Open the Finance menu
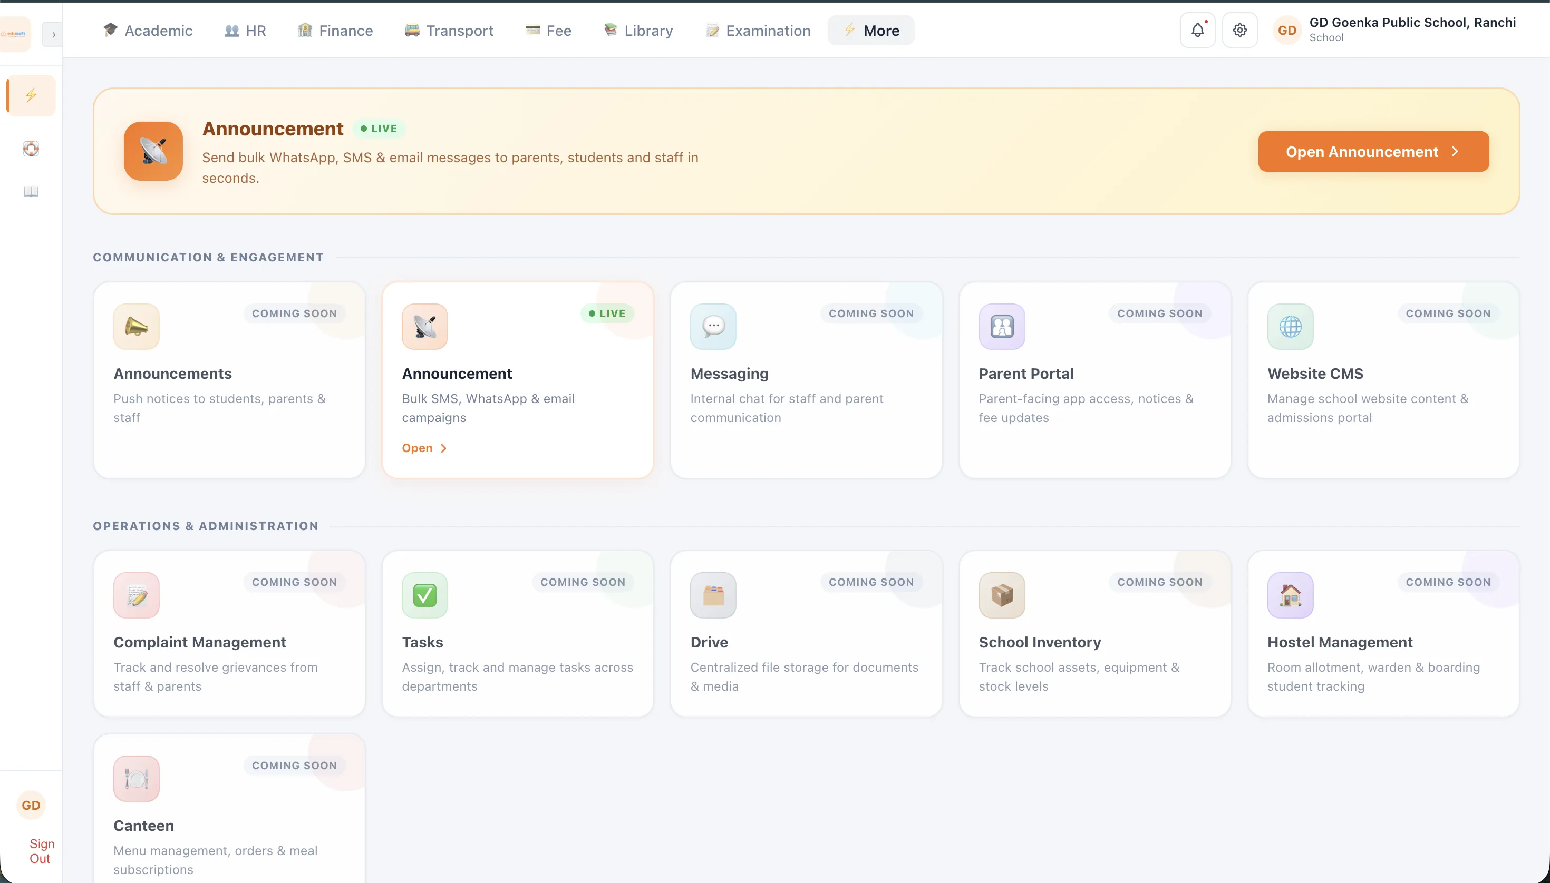This screenshot has width=1550, height=883. point(336,31)
